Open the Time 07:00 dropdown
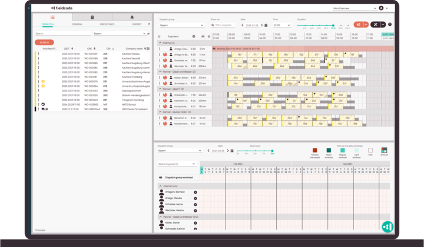The height and width of the screenshot is (247, 424). [x=282, y=25]
